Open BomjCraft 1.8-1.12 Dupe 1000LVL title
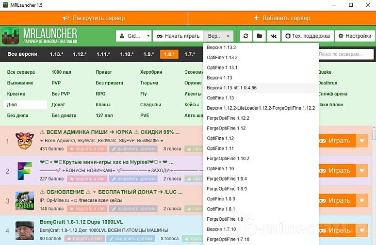The image size is (376, 245). coord(82,222)
